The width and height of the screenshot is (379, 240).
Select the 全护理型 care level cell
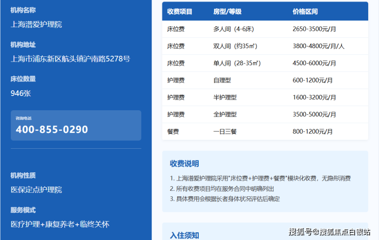(x=225, y=114)
